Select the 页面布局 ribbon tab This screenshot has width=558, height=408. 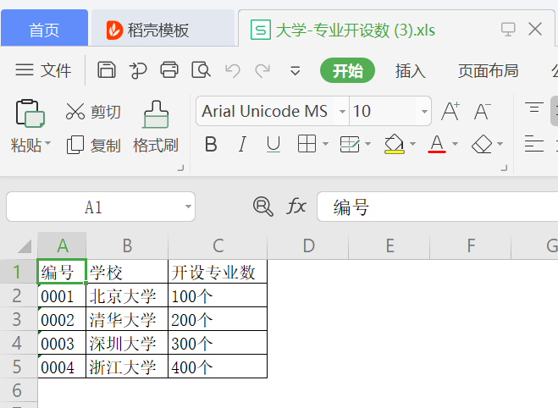[x=488, y=71]
